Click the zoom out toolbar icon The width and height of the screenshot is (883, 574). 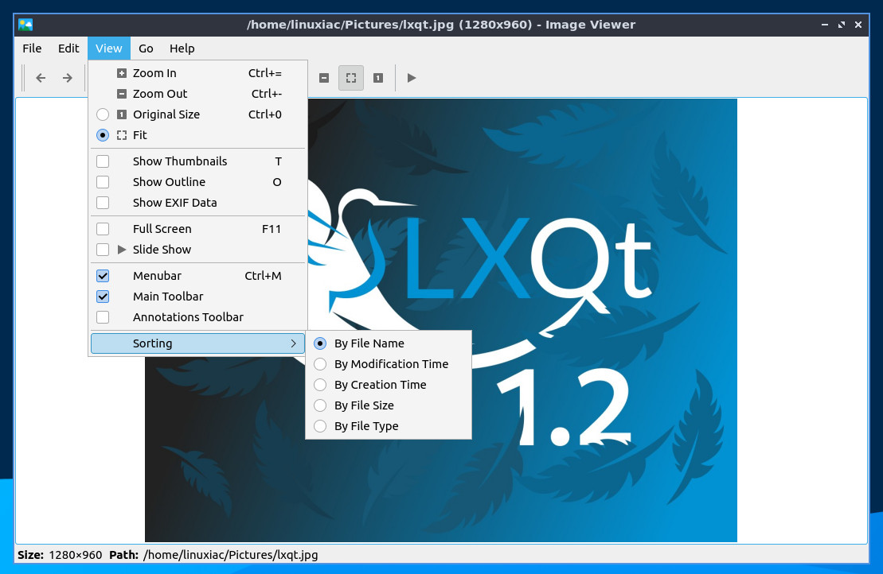(x=324, y=78)
